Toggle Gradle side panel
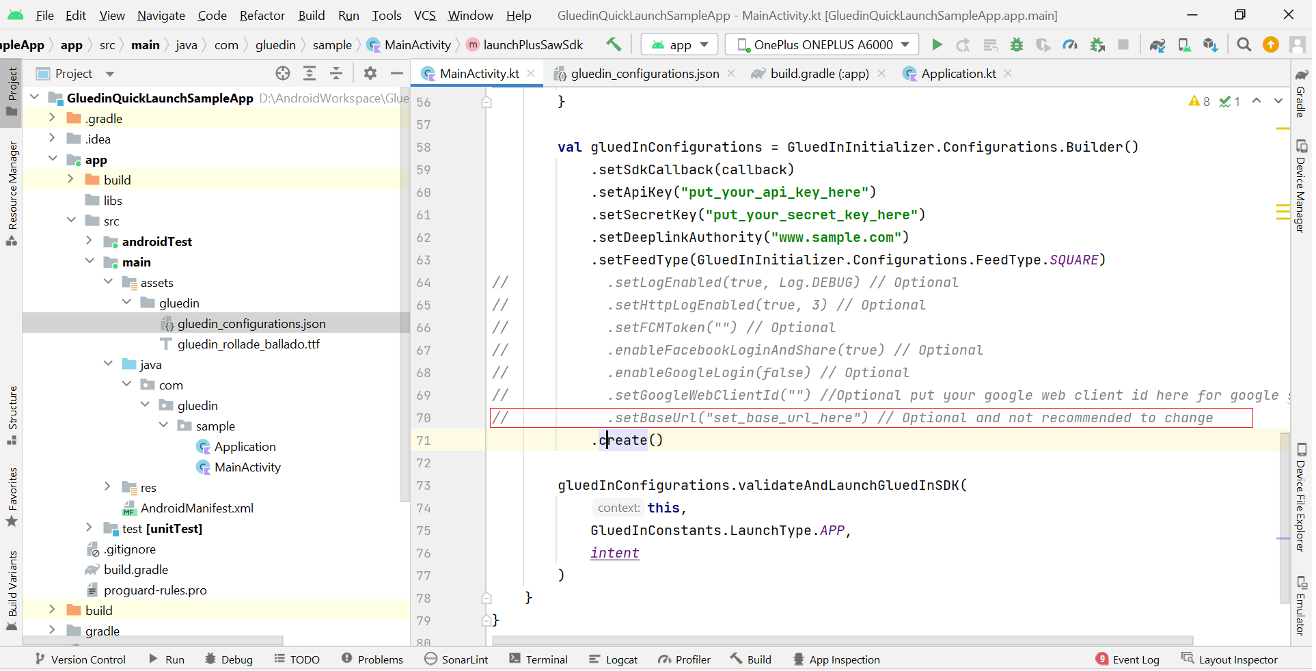Image resolution: width=1316 pixels, height=671 pixels. pos(1301,93)
